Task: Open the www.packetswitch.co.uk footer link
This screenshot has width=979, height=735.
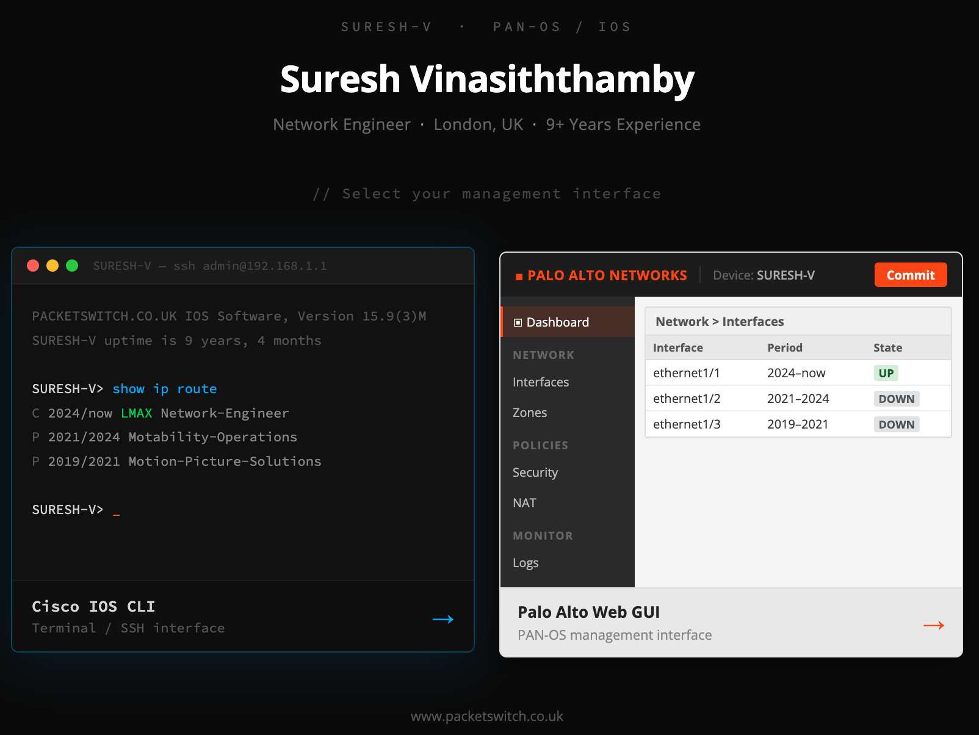Action: point(487,716)
